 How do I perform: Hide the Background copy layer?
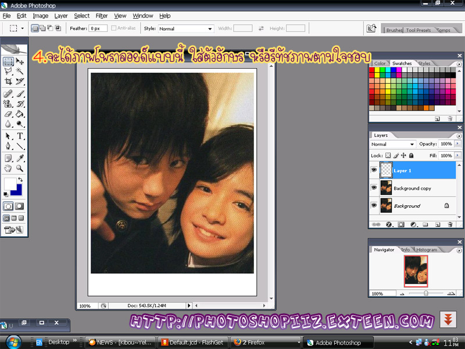374,187
